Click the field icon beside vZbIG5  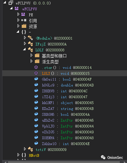36,132
